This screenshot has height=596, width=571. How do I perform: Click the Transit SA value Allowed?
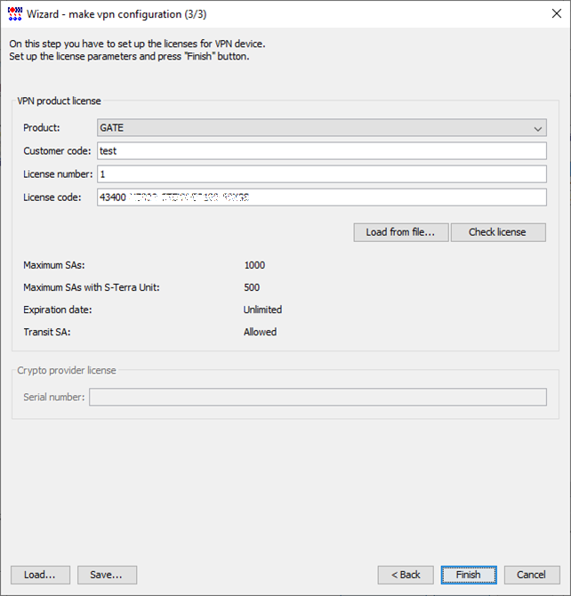260,332
